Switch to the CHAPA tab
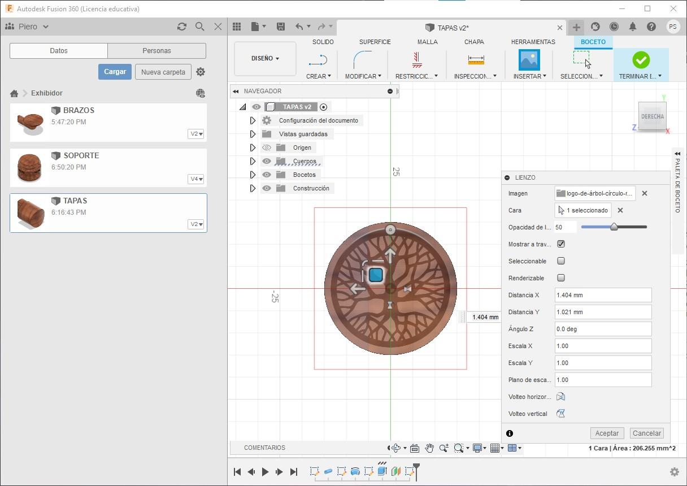Image resolution: width=687 pixels, height=486 pixels. coord(474,42)
